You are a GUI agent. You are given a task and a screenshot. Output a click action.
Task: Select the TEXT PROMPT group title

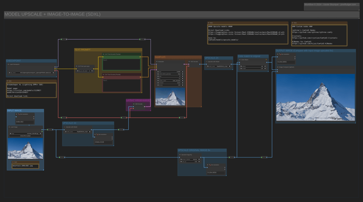[x=82, y=49]
